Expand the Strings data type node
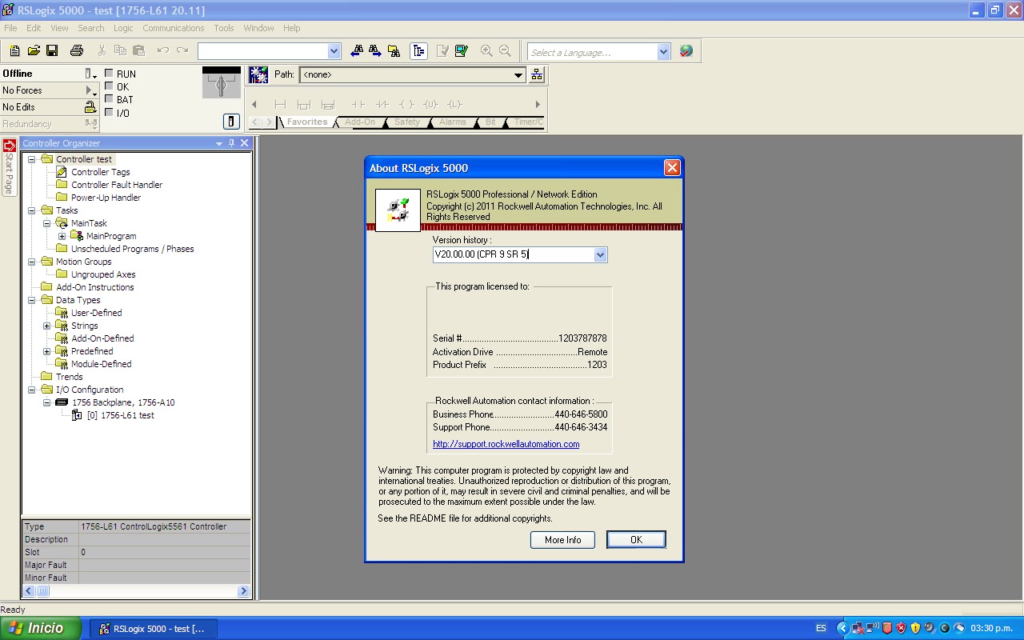Screen dimensions: 1024x640 click(x=47, y=326)
